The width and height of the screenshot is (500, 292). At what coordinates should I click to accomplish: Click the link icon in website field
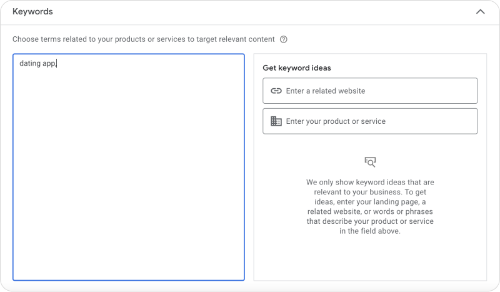[276, 91]
